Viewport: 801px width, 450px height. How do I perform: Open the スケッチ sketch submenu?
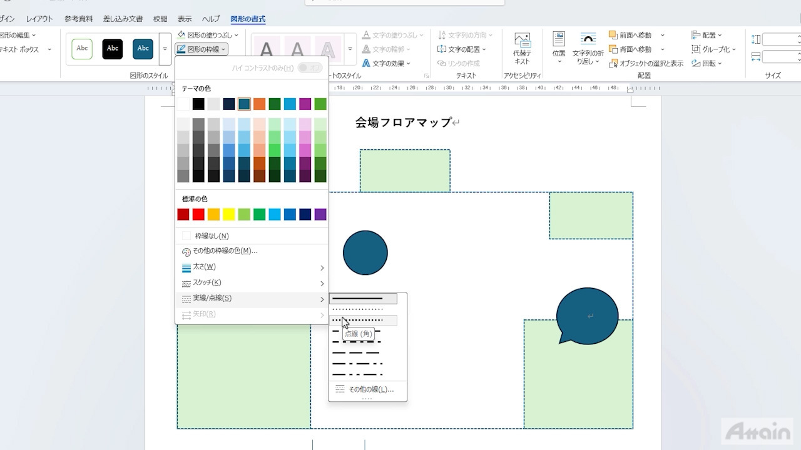(252, 282)
